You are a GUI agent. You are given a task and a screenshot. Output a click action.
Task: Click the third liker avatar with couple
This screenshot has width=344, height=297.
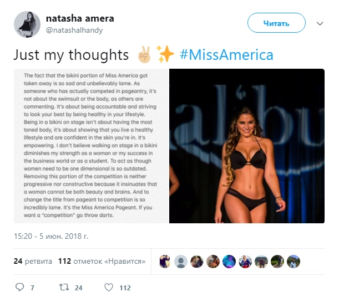(x=197, y=262)
